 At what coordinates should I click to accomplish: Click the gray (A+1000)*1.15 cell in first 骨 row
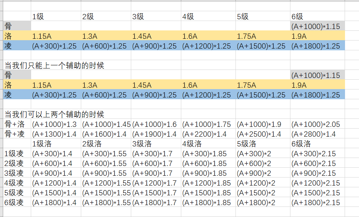point(317,26)
